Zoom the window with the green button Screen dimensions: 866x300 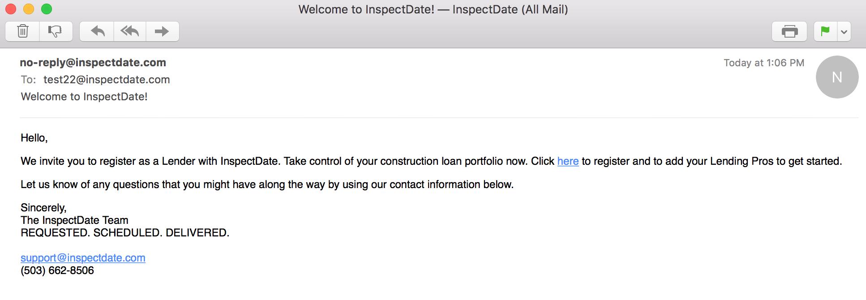click(x=47, y=9)
